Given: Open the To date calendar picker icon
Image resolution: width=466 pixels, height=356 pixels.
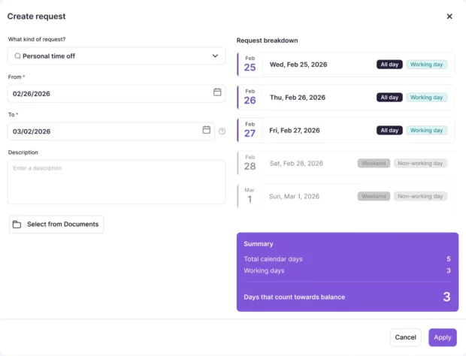Looking at the screenshot, I should 206,130.
